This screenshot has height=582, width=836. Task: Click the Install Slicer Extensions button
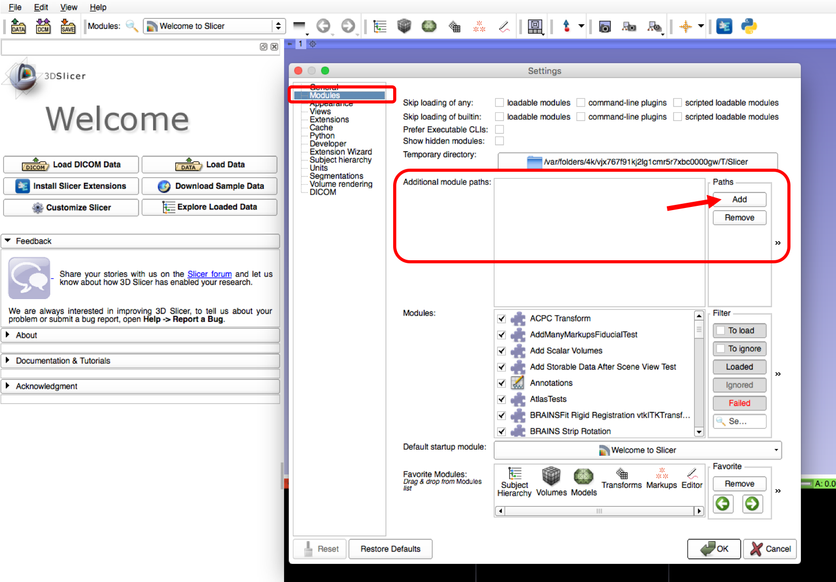71,186
